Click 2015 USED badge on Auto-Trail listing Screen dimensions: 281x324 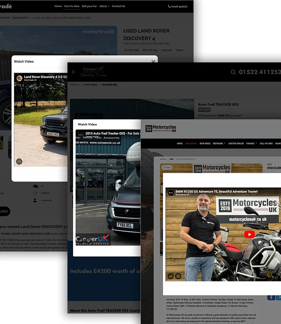point(204,110)
